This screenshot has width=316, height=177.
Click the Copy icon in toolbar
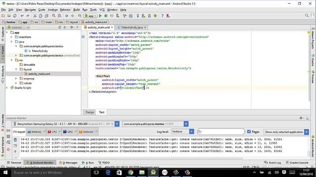pos(40,16)
